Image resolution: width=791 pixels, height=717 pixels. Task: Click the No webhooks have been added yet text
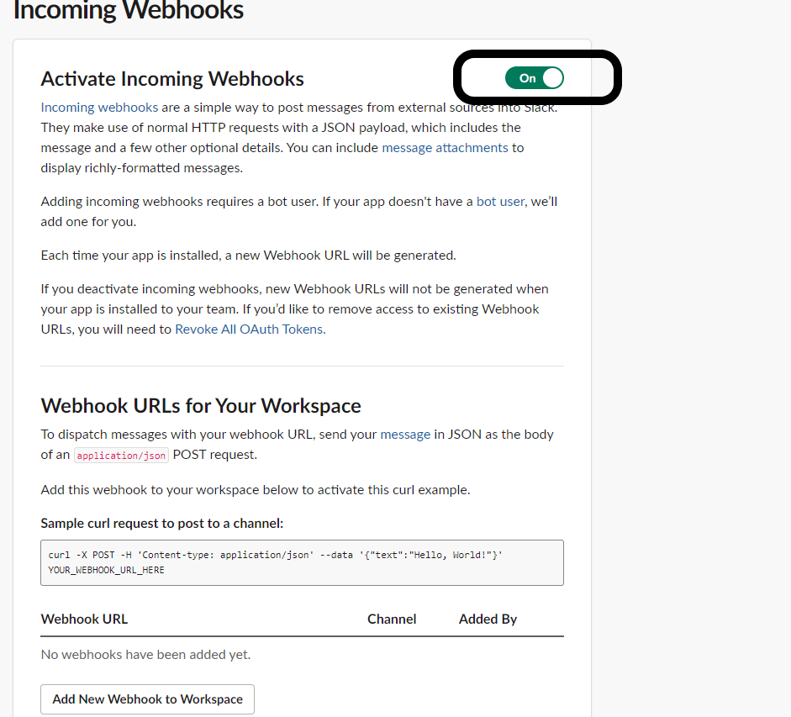145,655
